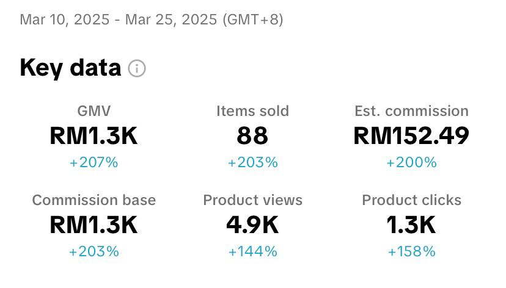Viewport: 506px width, 288px height.
Task: Click the Commission base +203% change
Action: point(94,251)
